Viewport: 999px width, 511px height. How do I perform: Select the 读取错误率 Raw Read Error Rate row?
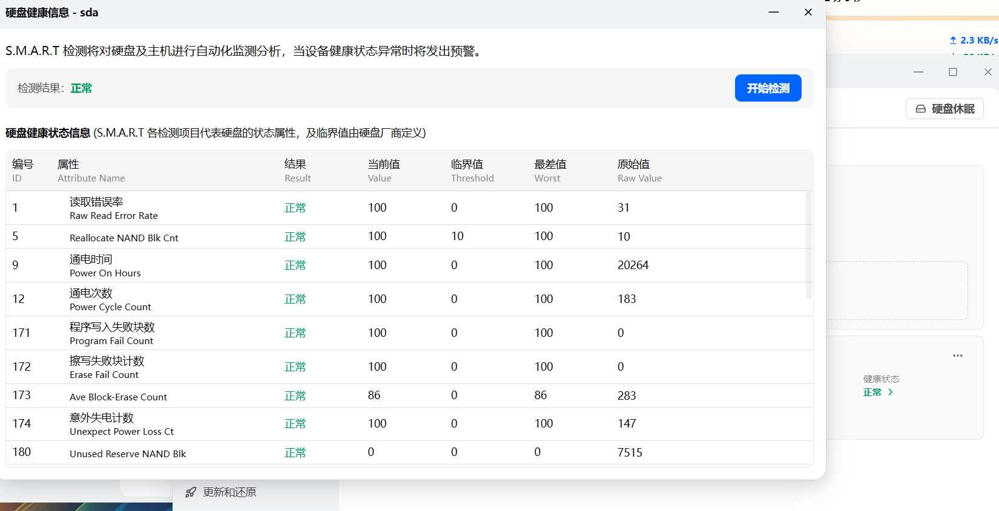409,208
